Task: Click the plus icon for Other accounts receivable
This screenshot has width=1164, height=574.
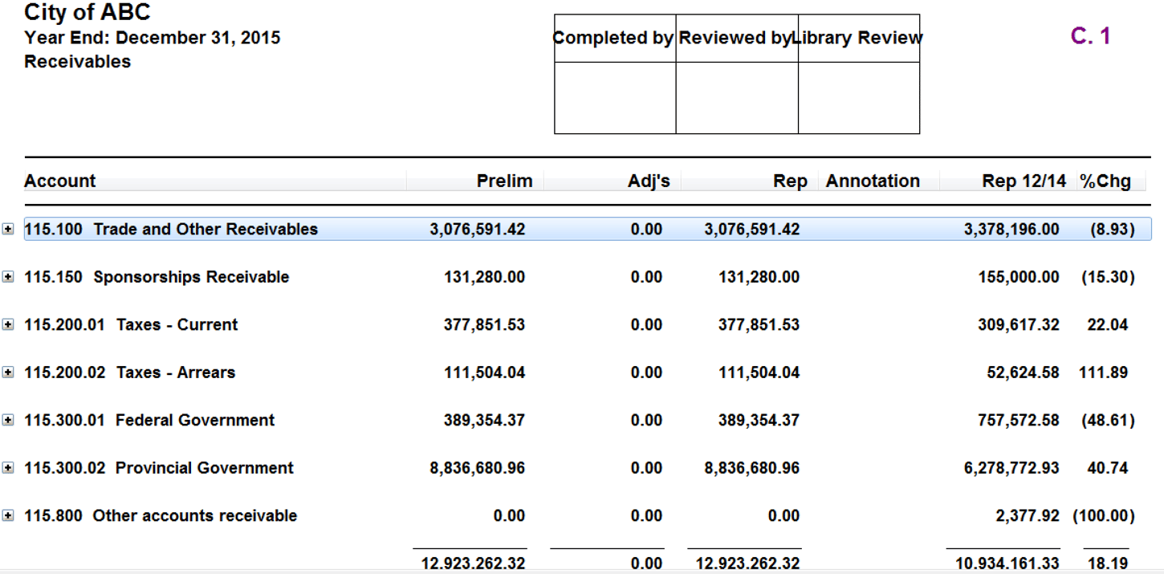Action: [8, 515]
